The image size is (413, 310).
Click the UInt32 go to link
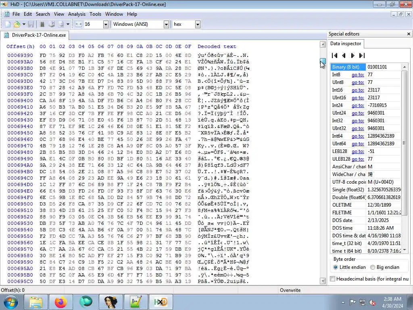click(x=358, y=128)
